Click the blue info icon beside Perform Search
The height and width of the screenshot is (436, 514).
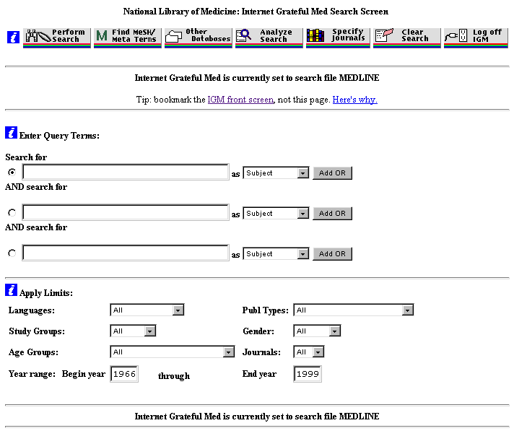point(13,37)
